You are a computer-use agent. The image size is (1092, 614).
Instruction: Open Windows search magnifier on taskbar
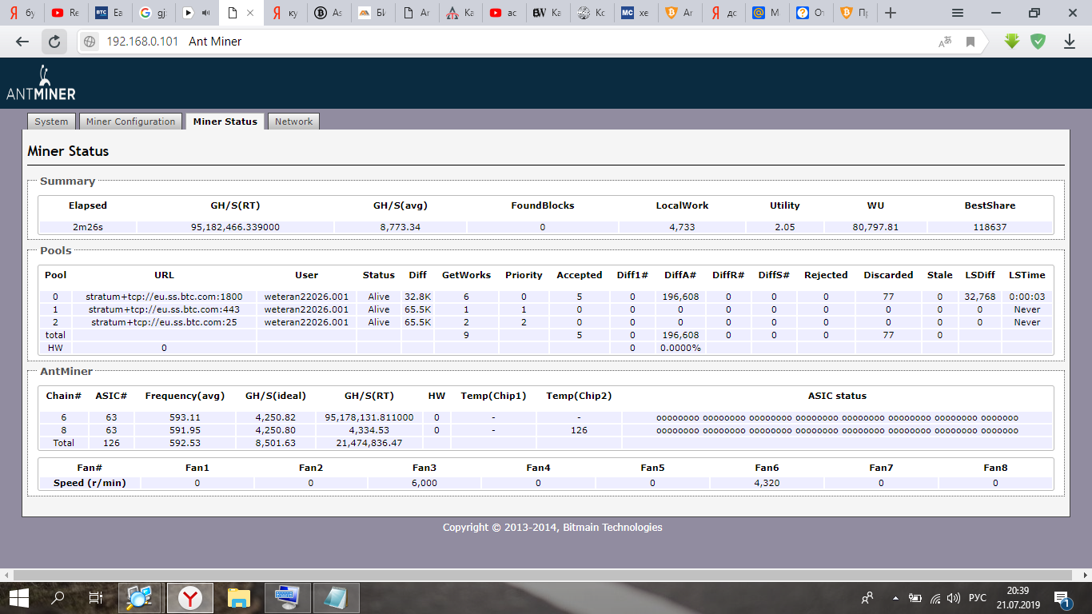click(x=58, y=597)
